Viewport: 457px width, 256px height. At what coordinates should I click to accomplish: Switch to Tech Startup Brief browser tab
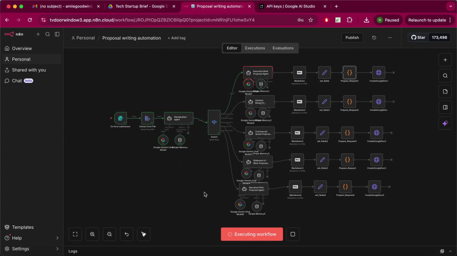click(x=141, y=6)
